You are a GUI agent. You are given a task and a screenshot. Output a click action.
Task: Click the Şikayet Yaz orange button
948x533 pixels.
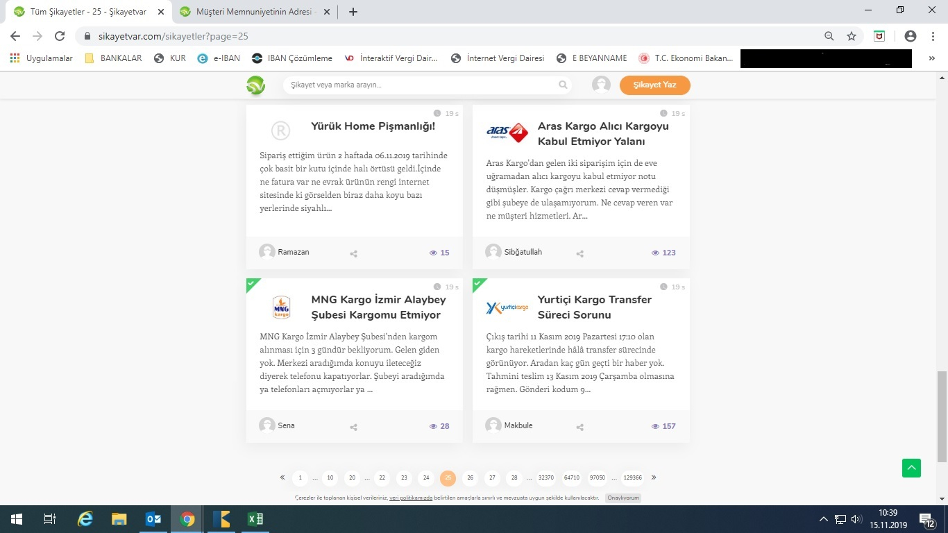[655, 85]
